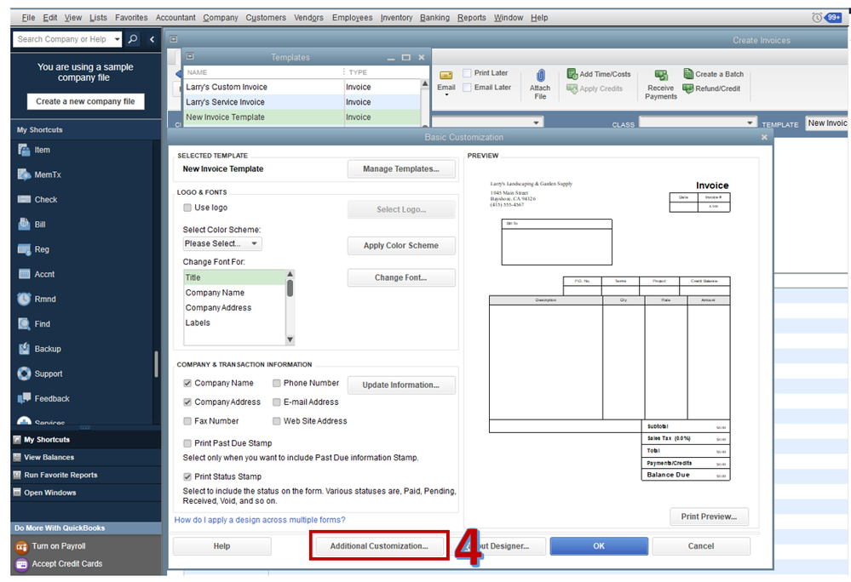Check the E-mail Address checkbox
Viewport: 851px width, 582px height.
pyautogui.click(x=276, y=402)
